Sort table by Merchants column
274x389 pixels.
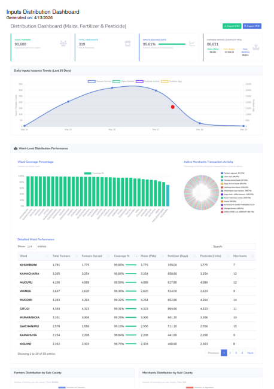[x=243, y=256]
